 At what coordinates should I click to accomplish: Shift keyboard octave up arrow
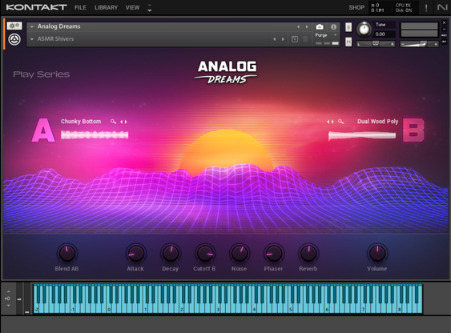(8, 291)
